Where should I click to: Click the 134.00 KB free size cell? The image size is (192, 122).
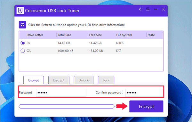coord(96,51)
